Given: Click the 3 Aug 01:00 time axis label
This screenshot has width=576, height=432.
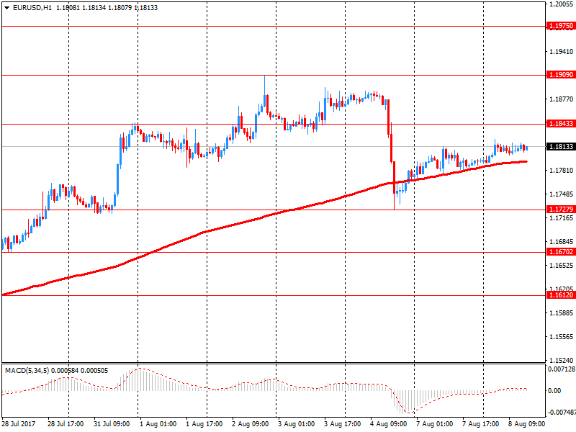Looking at the screenshot, I should pyautogui.click(x=297, y=424).
